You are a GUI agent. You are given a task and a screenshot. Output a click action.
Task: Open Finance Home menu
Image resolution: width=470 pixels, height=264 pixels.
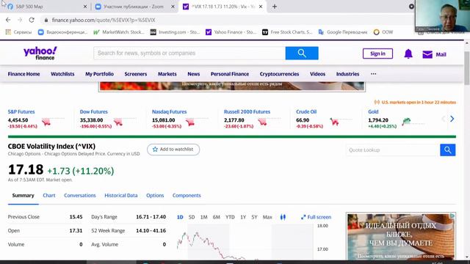[23, 74]
